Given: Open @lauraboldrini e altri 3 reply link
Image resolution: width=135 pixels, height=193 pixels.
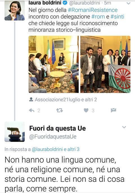Looking at the screenshot, I should click(56, 149).
